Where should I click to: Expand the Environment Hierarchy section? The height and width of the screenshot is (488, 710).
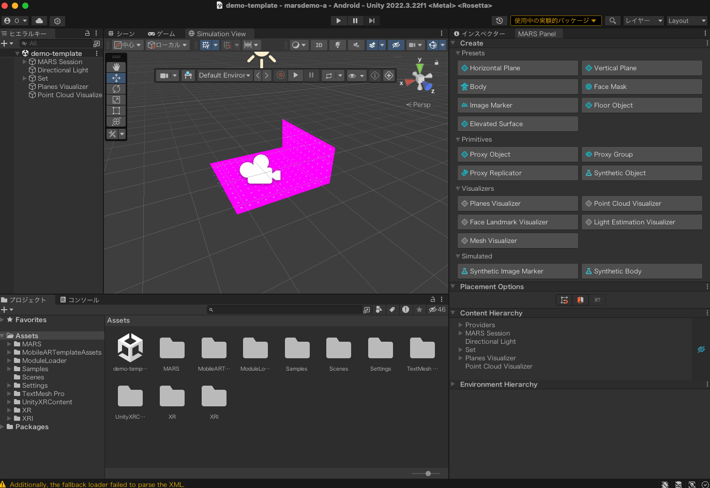tap(453, 384)
